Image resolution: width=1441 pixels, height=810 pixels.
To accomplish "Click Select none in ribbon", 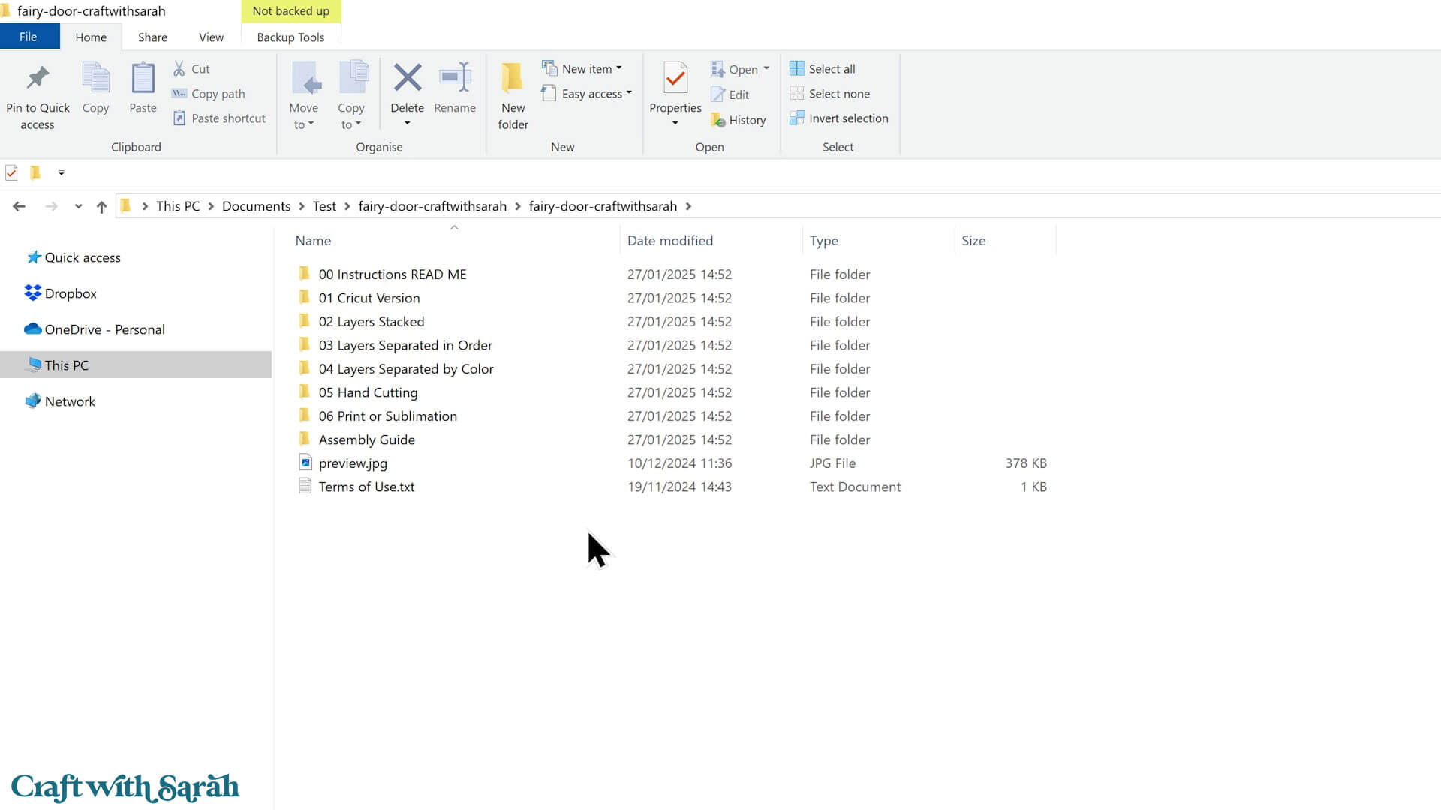I will [x=838, y=94].
